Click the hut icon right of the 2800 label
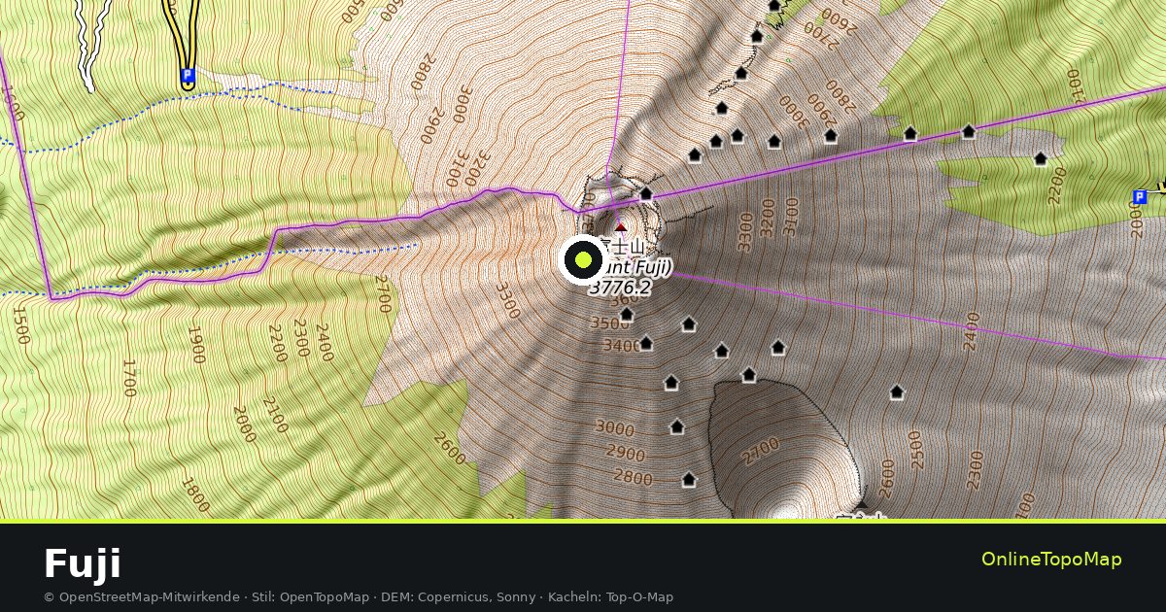Viewport: 1166px width, 612px height. coord(689,479)
